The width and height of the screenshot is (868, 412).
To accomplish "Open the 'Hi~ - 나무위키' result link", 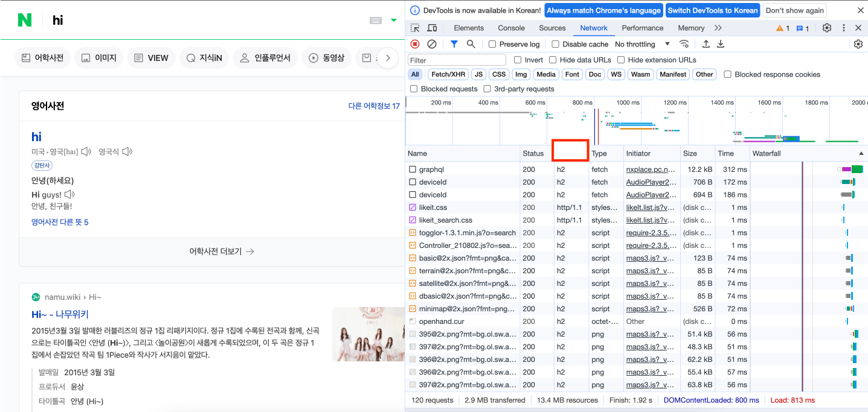I will click(60, 314).
